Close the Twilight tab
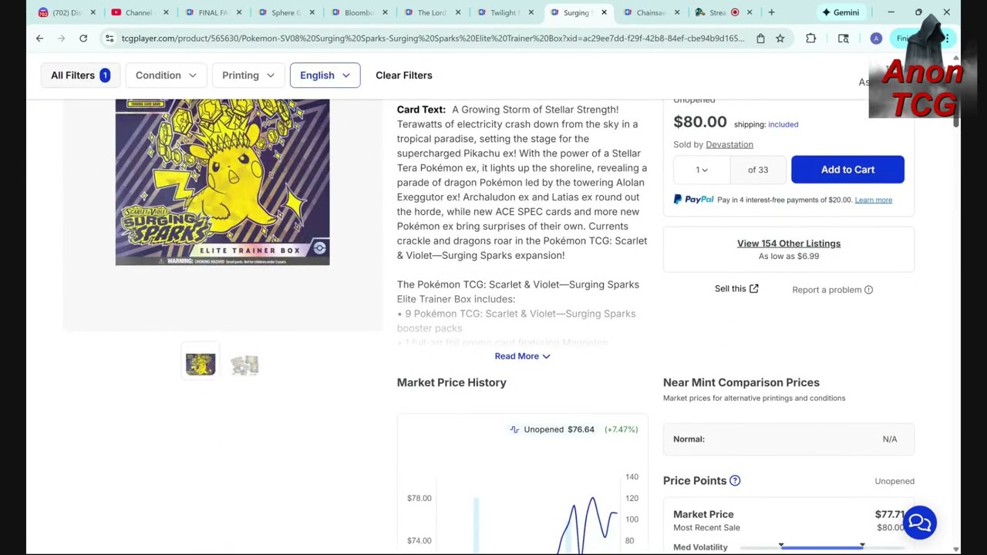This screenshot has height=555, width=987. (x=531, y=12)
